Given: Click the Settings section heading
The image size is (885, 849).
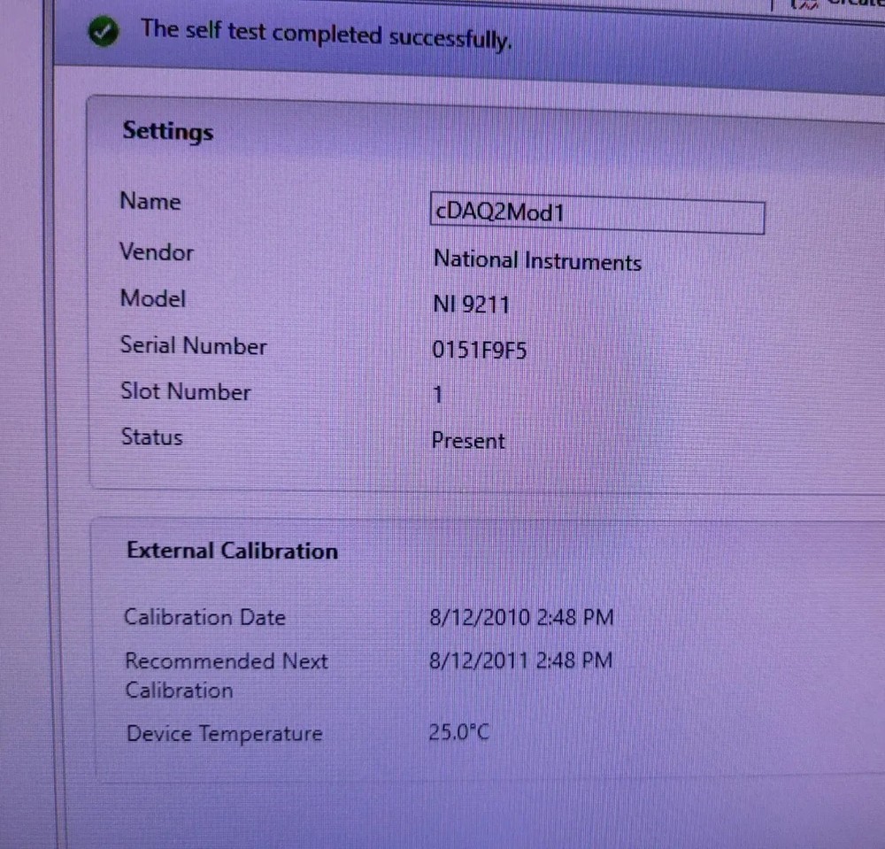Looking at the screenshot, I should tap(167, 132).
